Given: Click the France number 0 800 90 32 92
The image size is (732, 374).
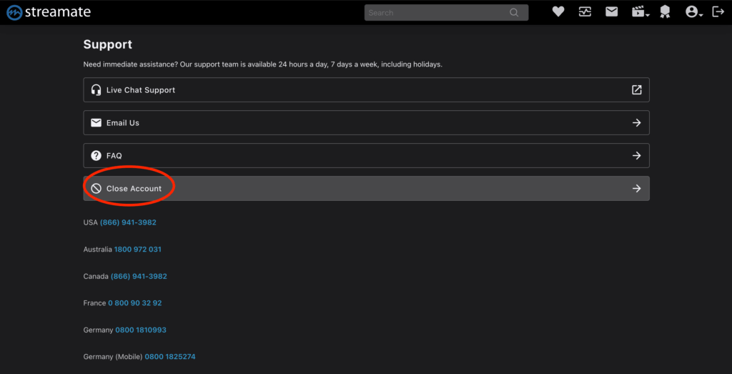Looking at the screenshot, I should coord(134,303).
